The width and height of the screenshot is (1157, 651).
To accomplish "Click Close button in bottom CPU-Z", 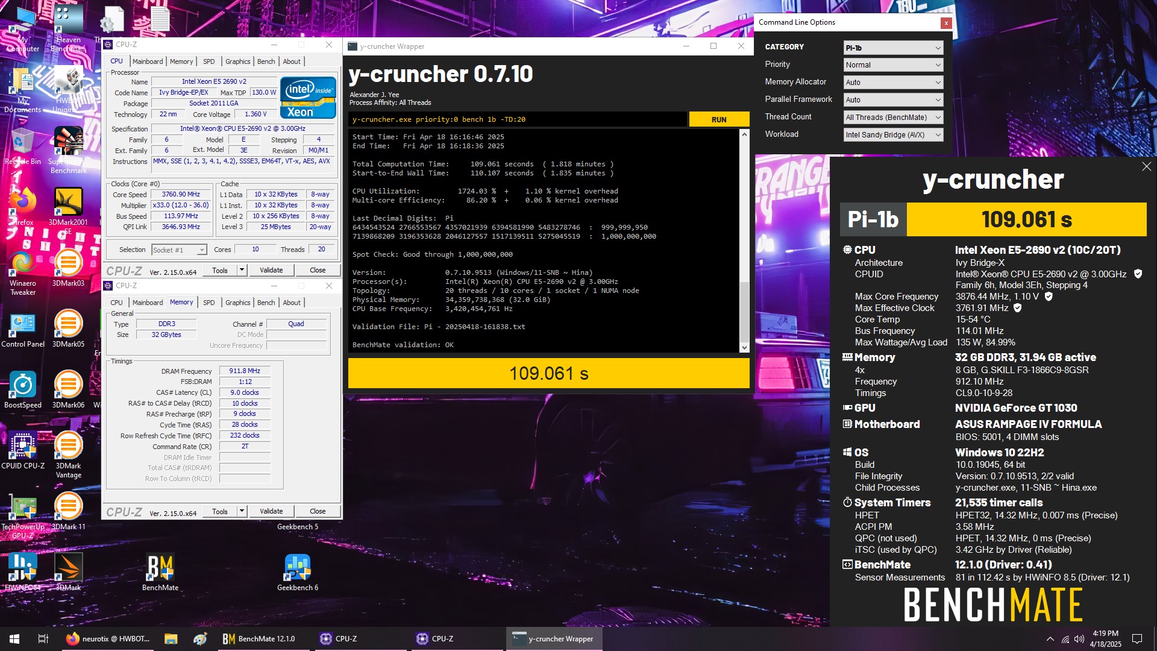I will click(318, 511).
